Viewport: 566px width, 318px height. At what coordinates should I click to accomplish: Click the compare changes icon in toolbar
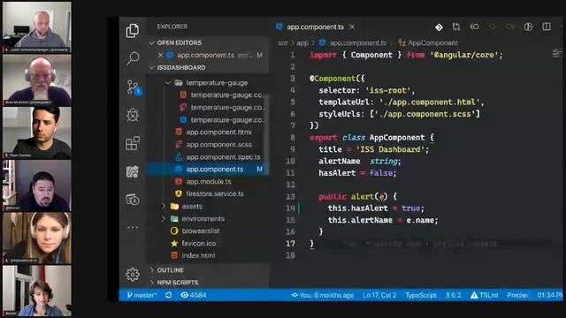click(456, 26)
